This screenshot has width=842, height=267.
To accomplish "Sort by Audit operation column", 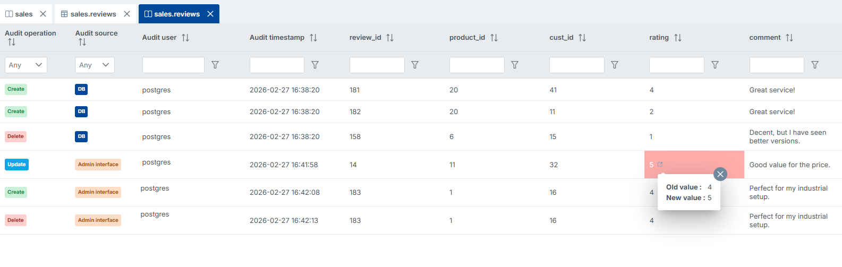I will 12,42.
